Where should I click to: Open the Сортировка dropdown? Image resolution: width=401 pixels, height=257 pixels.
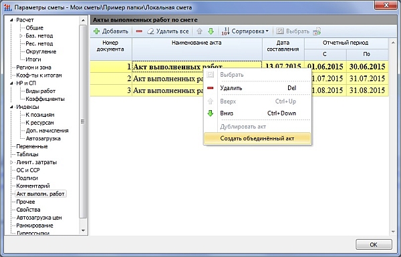(x=245, y=31)
